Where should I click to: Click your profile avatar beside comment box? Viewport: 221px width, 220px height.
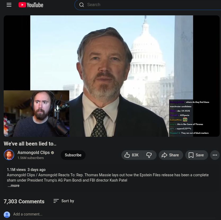click(7, 214)
